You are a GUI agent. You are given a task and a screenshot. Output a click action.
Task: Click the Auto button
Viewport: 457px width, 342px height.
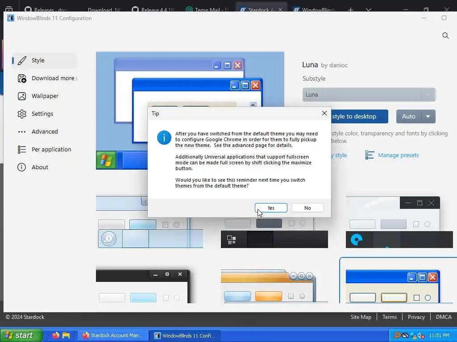[409, 116]
